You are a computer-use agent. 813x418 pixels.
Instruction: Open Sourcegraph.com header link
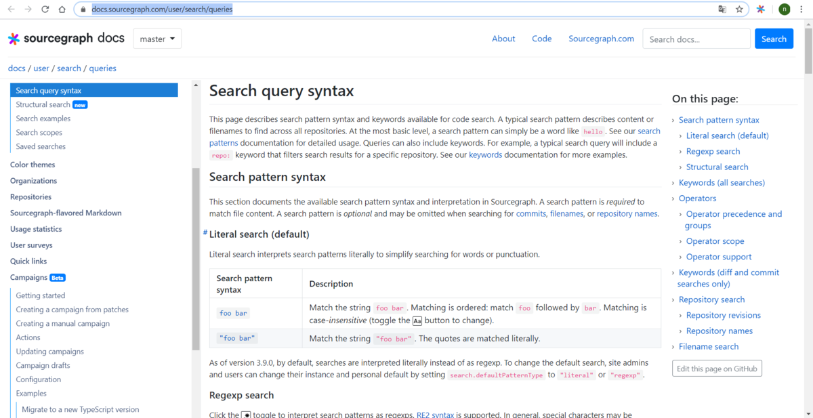(x=602, y=39)
